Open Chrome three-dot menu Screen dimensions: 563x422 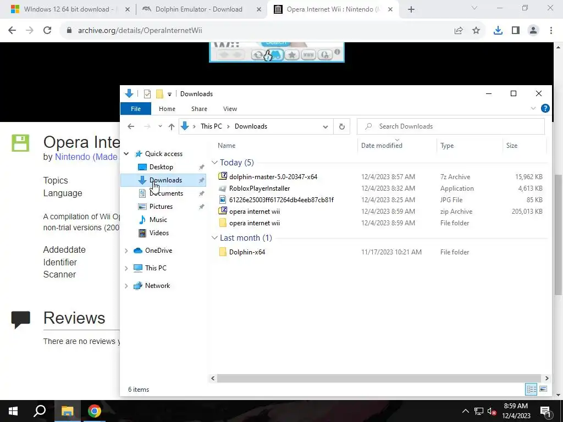(551, 31)
